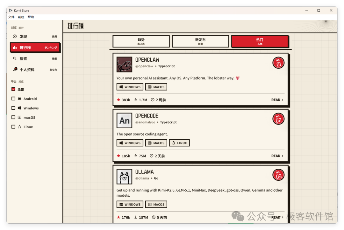Viewport: 344px width, 230px height.
Task: Click READ on the OpenClaw card
Action: coord(277,100)
